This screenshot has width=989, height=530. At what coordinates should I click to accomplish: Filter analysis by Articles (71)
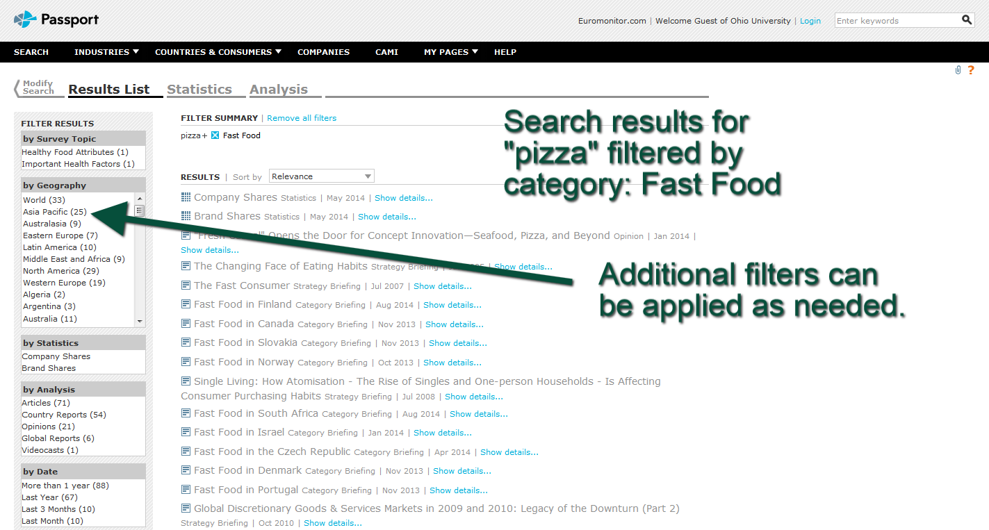(x=46, y=403)
